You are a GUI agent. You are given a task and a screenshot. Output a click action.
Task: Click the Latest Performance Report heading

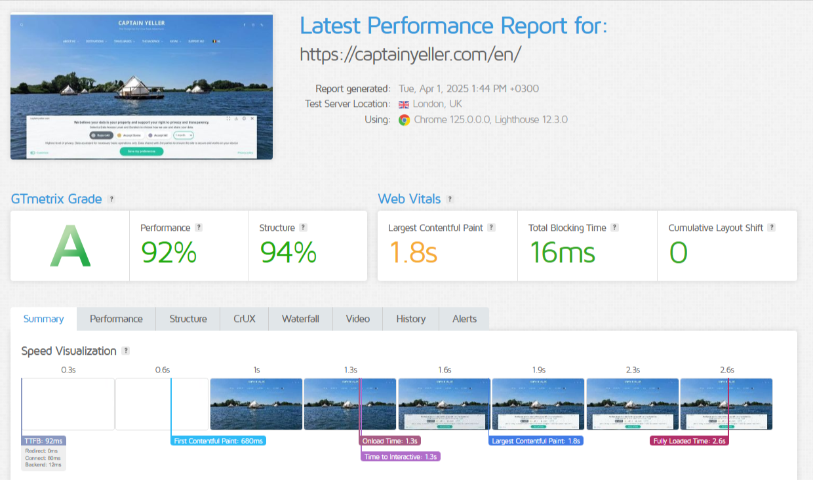pos(454,26)
